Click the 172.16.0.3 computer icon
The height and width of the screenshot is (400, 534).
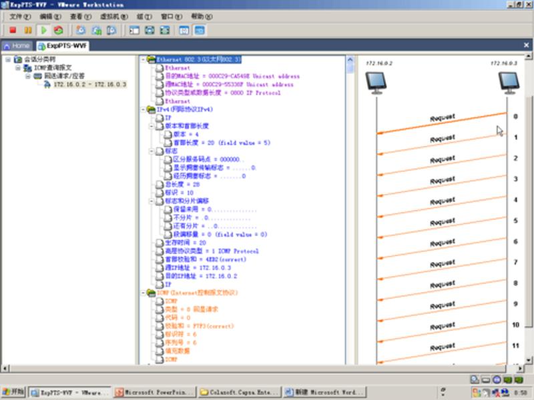509,83
